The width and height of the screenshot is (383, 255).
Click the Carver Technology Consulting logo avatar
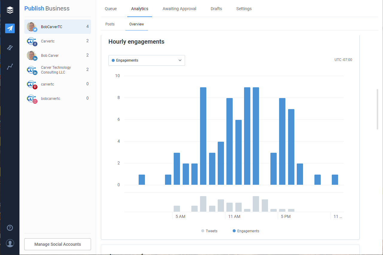pos(32,70)
